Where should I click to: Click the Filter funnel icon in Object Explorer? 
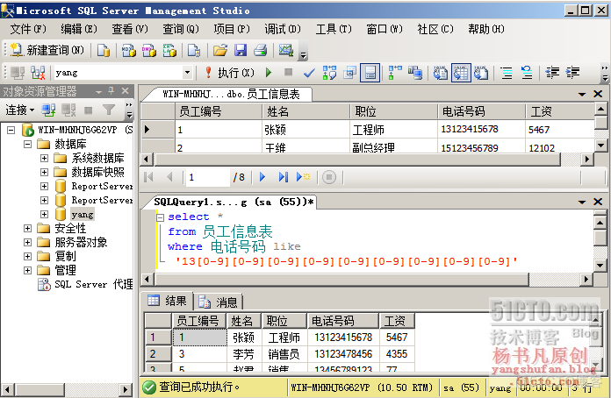point(109,110)
